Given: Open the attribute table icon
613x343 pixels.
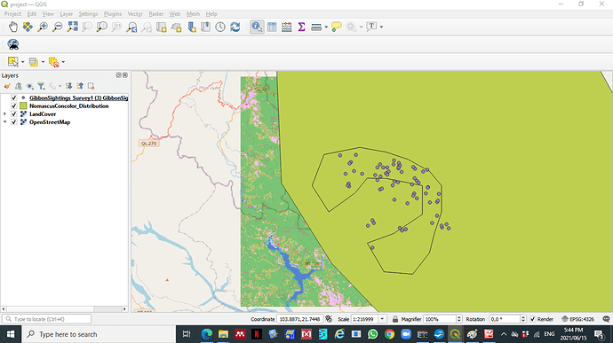Looking at the screenshot, I should coord(272,27).
